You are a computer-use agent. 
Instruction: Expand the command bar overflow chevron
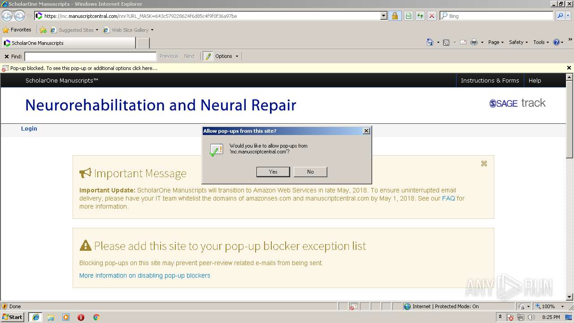pos(570,40)
